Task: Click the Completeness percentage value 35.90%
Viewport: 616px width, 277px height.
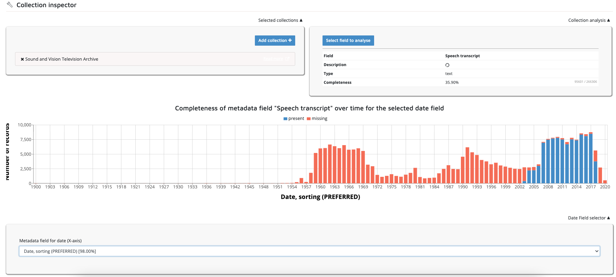Action: coord(452,82)
